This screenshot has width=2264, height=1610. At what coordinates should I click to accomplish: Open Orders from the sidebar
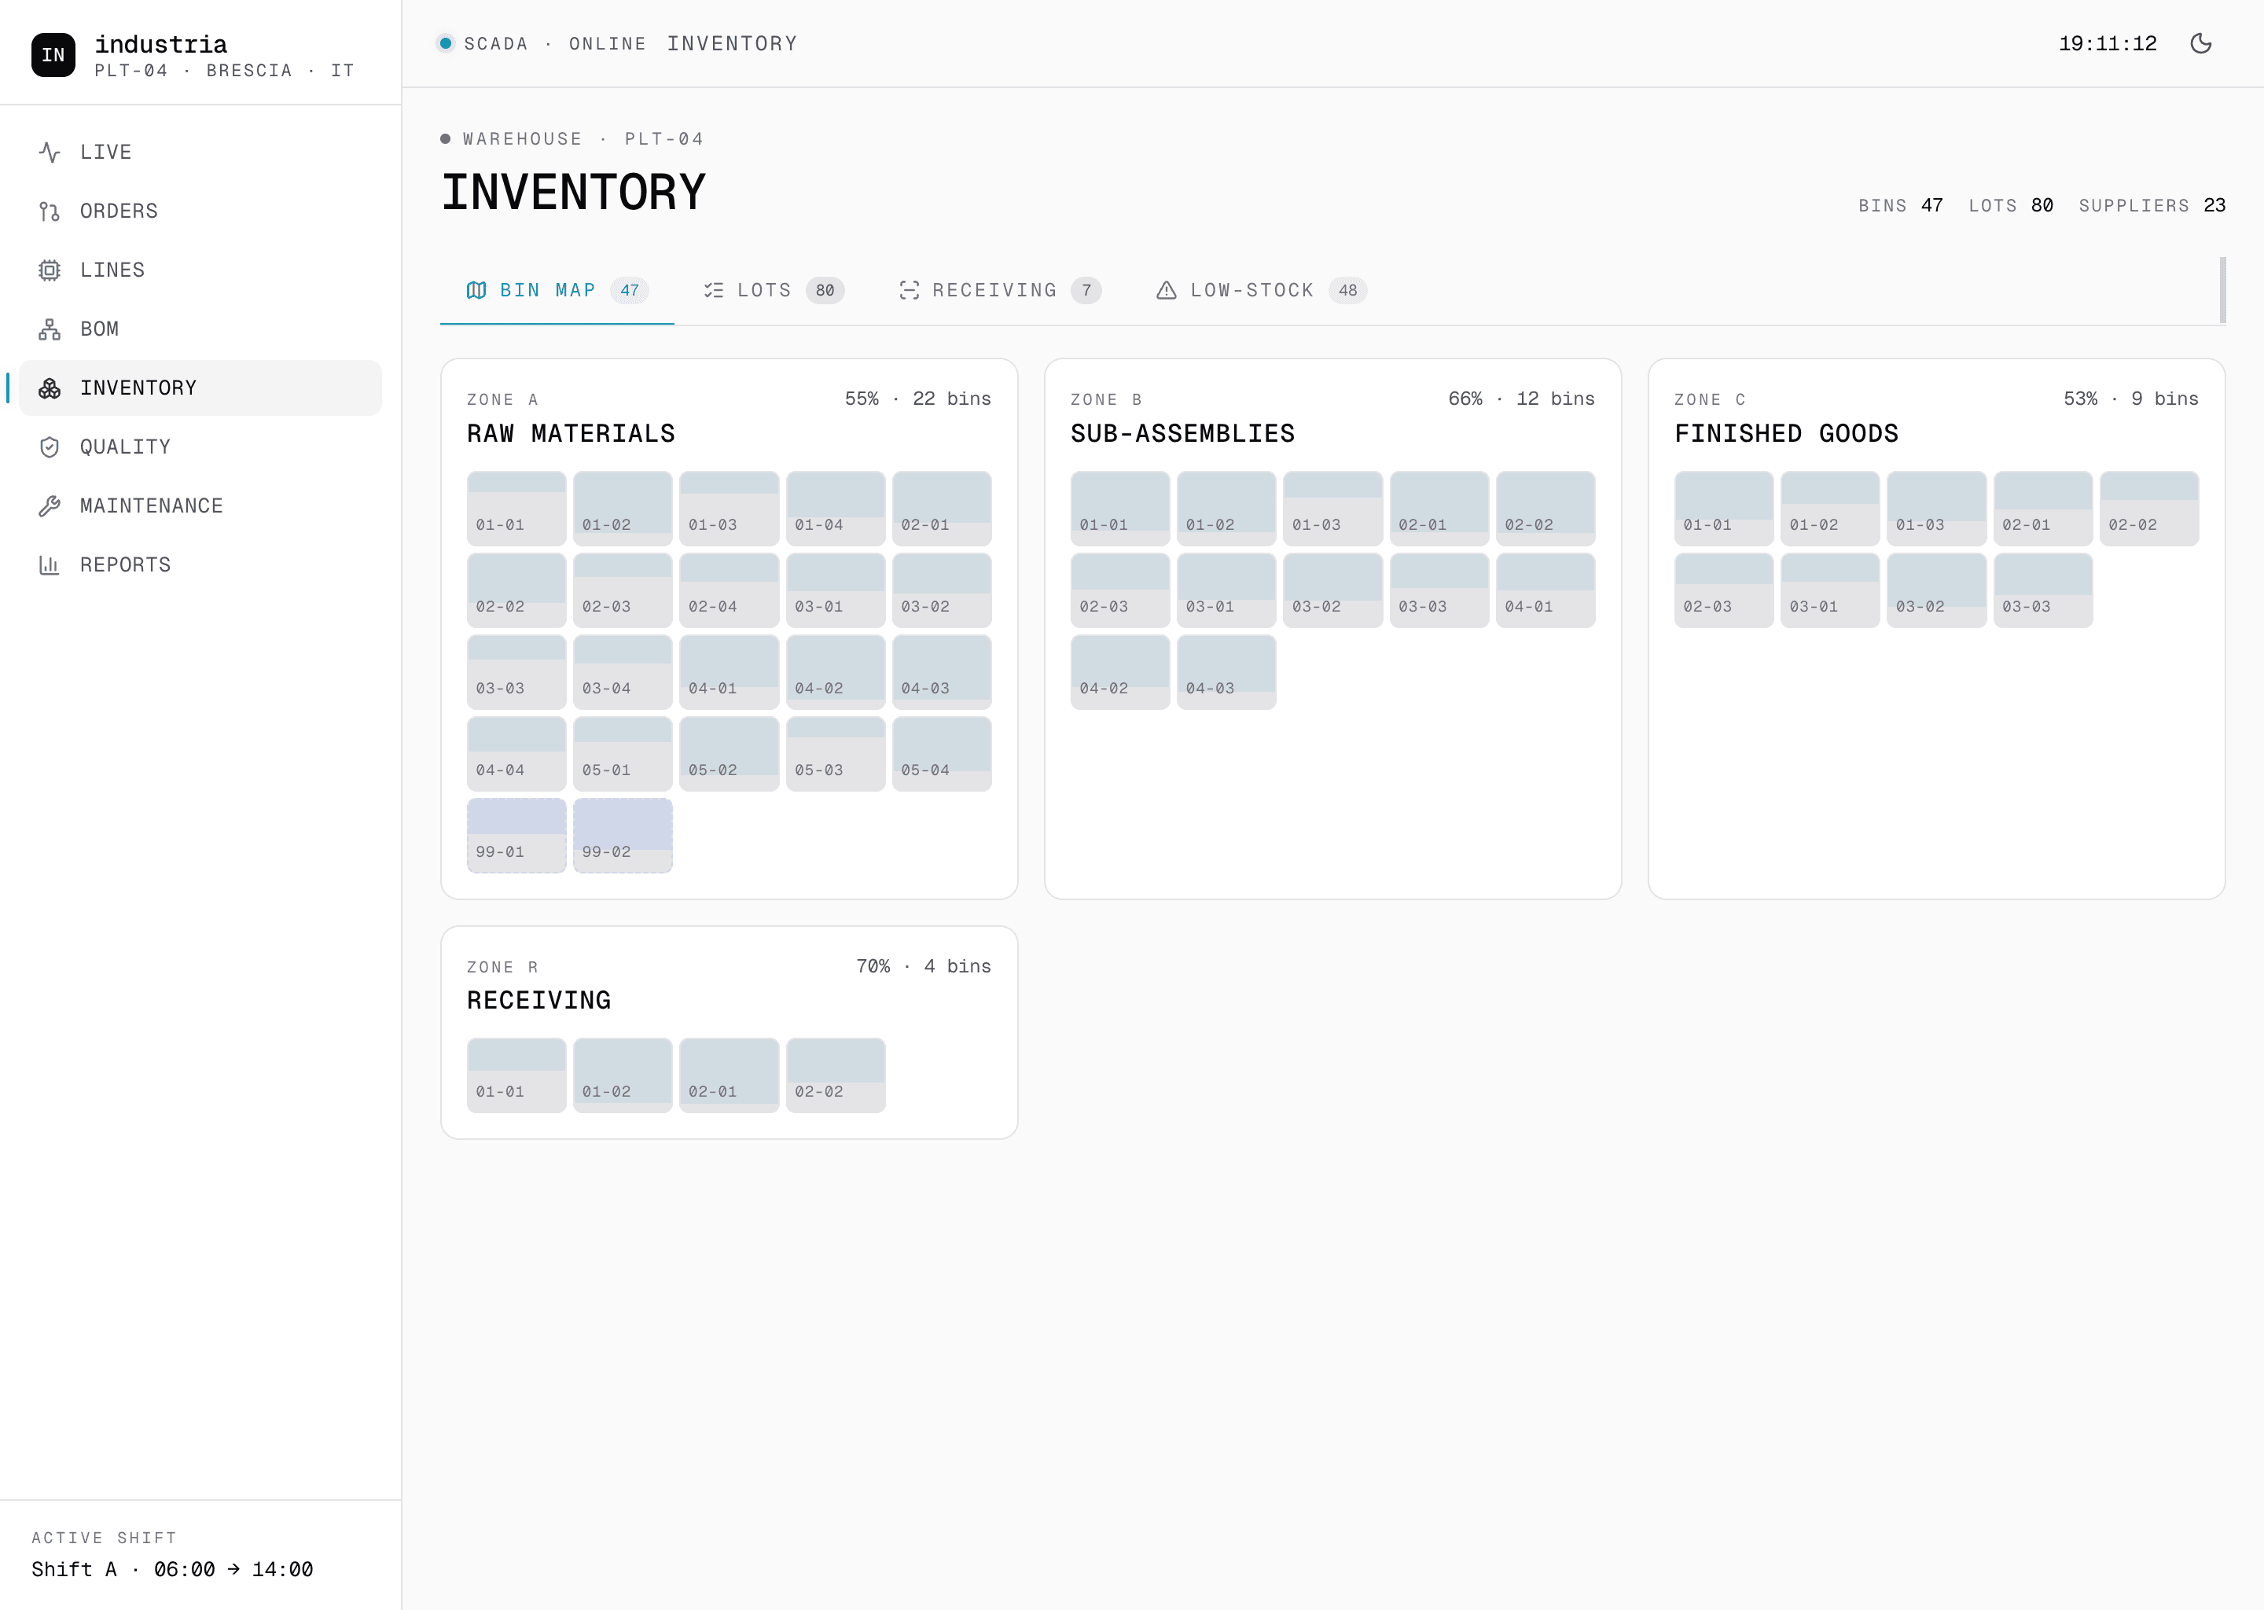tap(200, 211)
